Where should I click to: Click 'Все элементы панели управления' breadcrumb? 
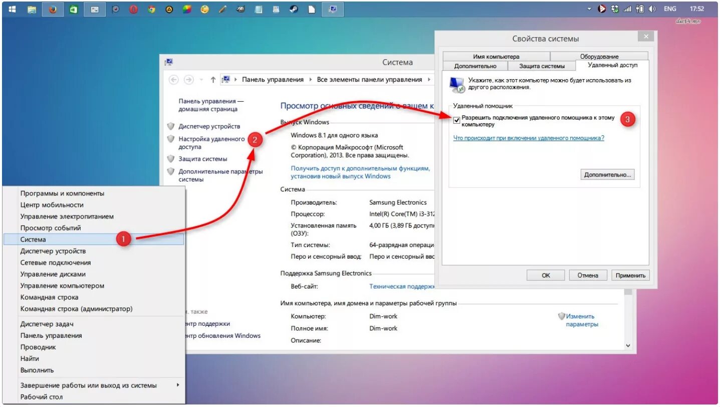tap(369, 80)
